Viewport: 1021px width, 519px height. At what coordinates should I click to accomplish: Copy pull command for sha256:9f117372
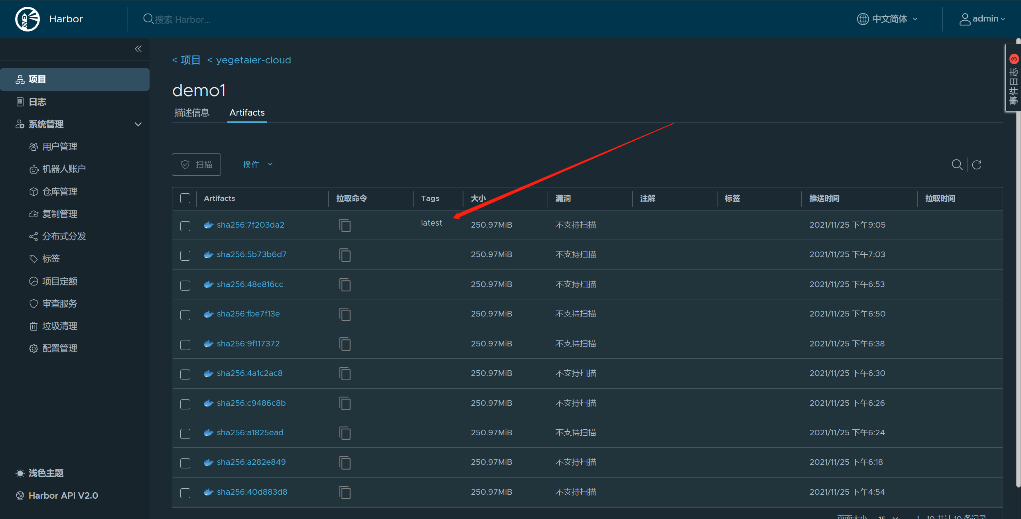345,344
